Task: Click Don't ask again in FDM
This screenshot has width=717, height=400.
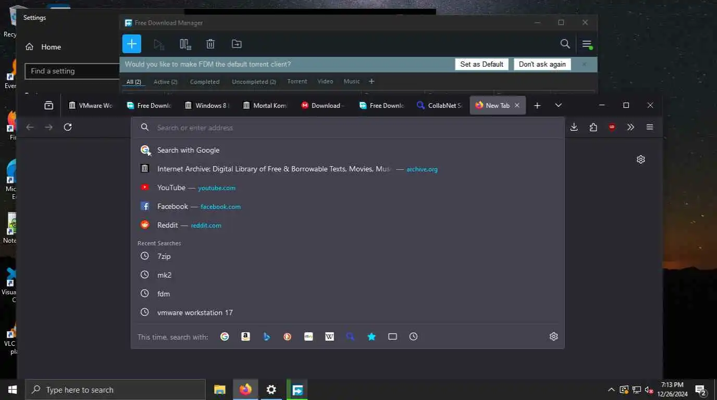Action: point(542,64)
